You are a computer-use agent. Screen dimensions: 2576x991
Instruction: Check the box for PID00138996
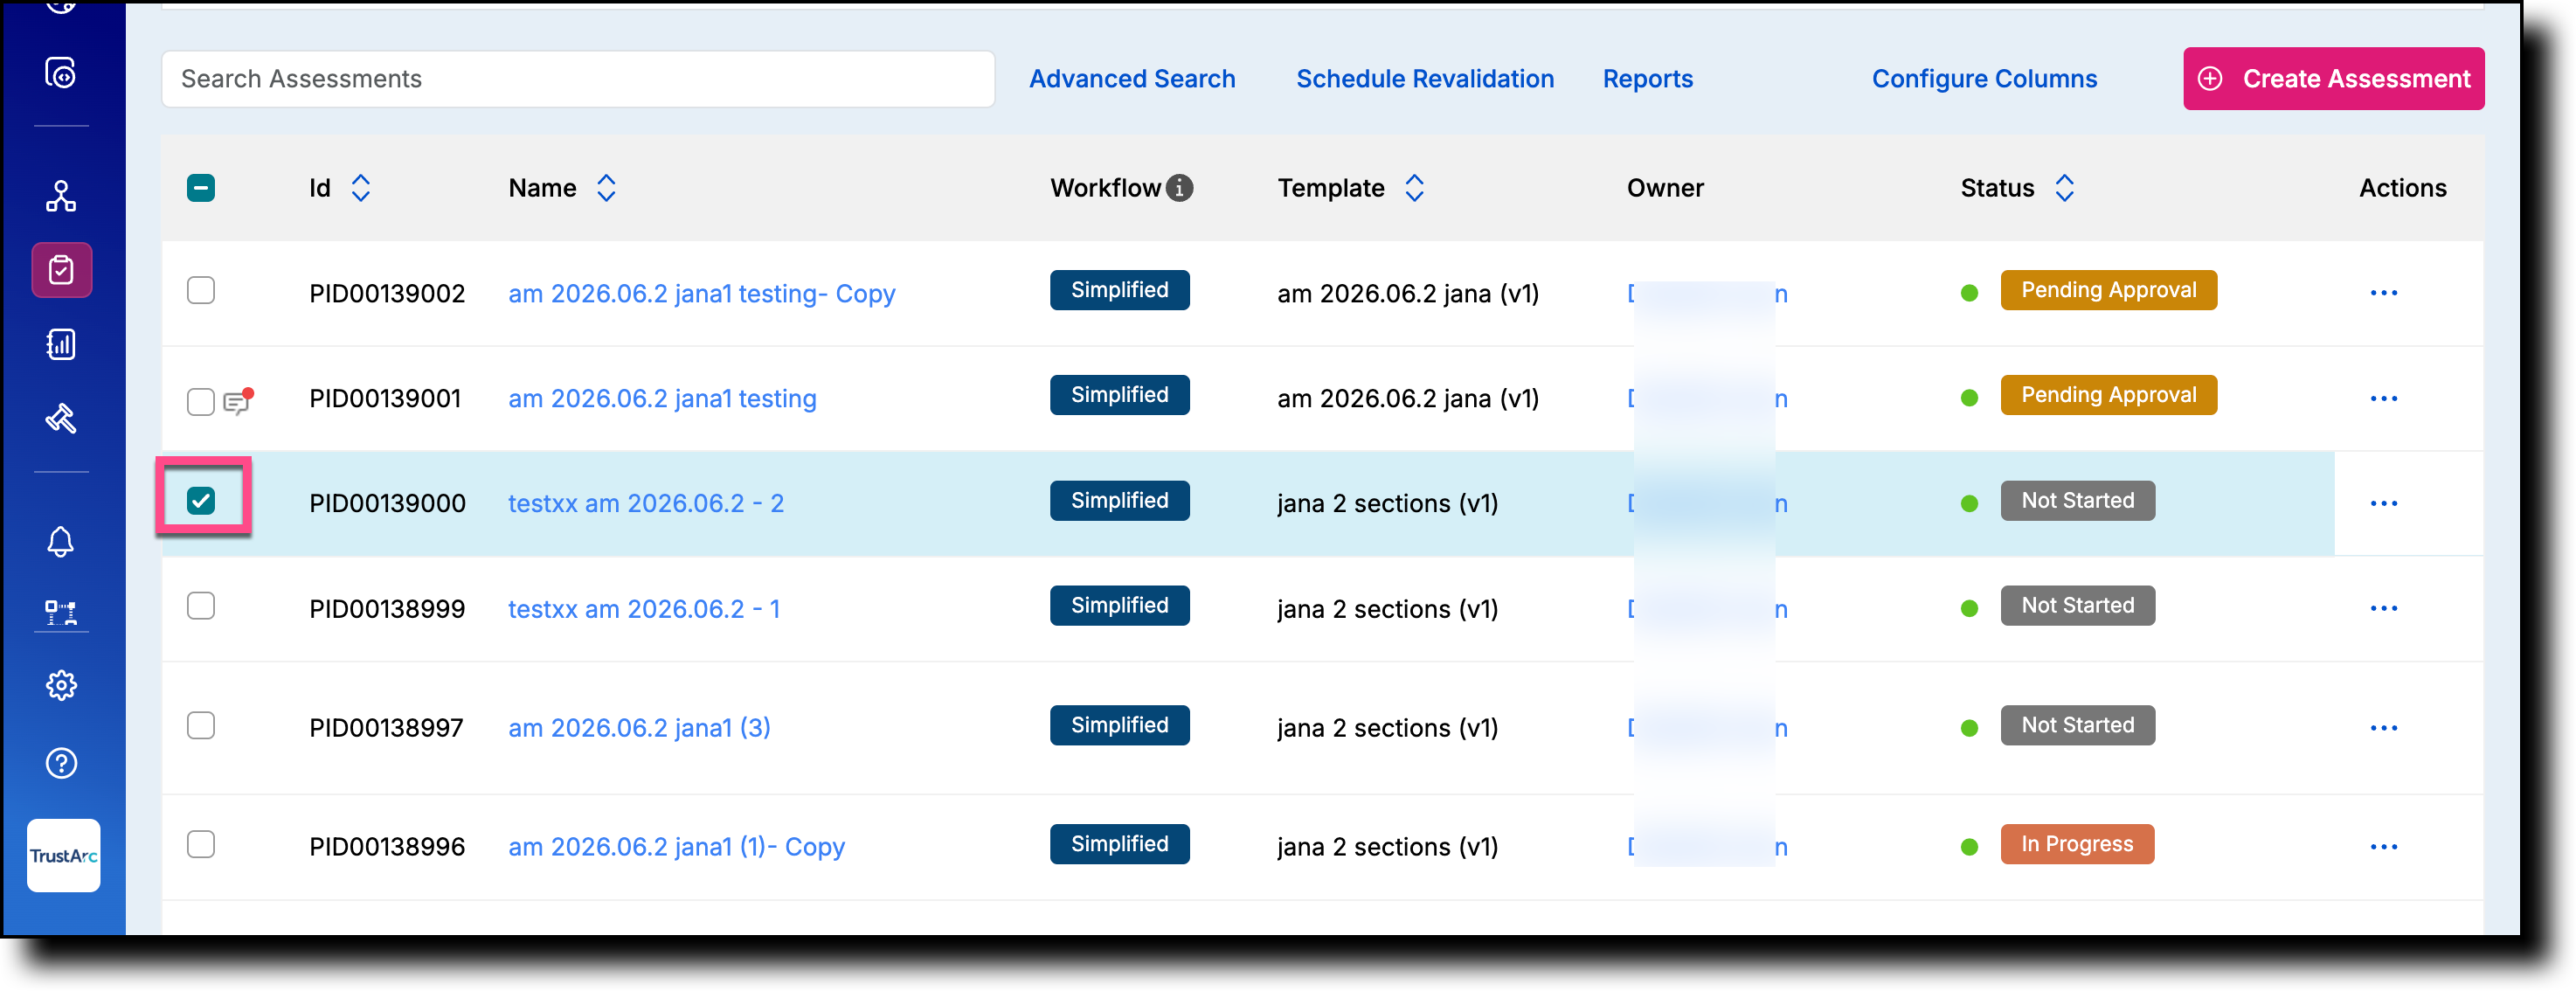click(201, 844)
